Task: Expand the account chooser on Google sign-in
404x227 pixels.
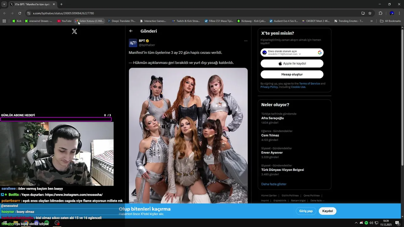Action: coord(300,54)
